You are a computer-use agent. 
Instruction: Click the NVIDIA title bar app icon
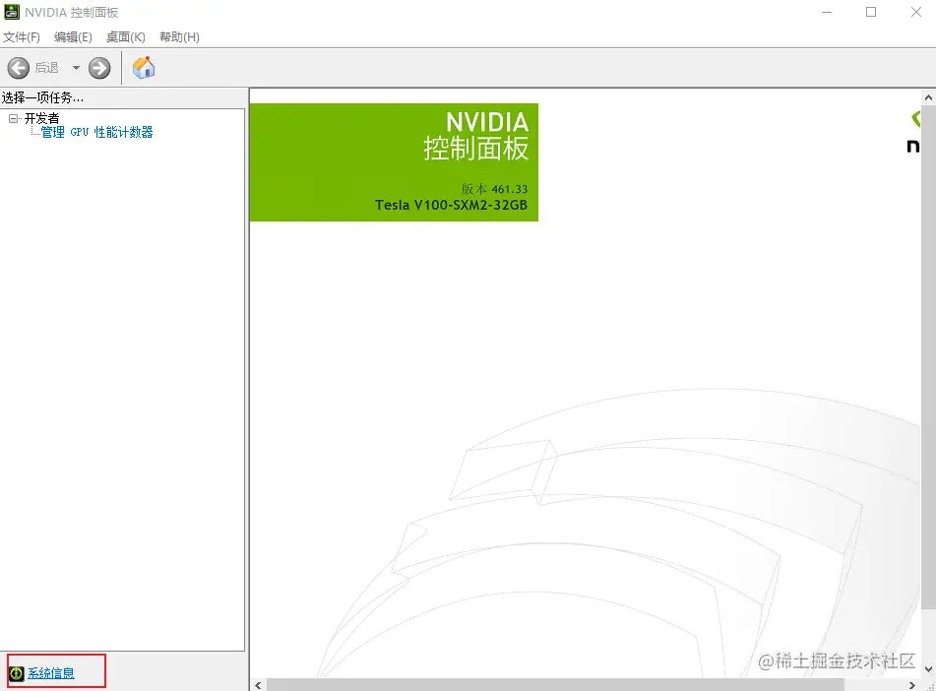click(12, 12)
